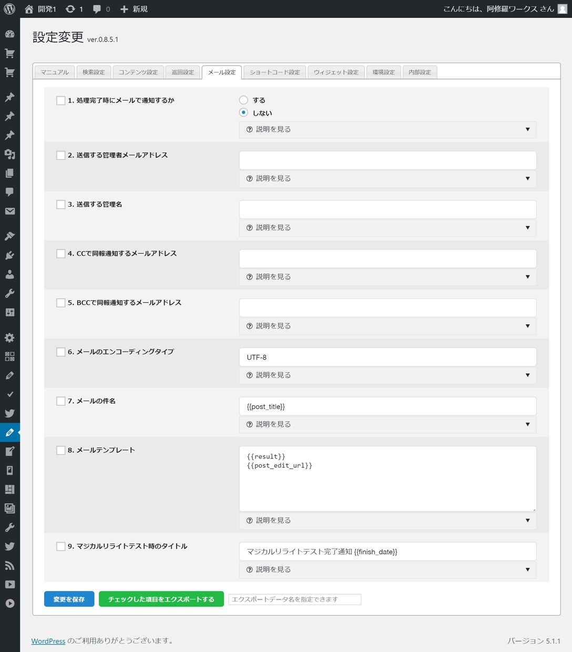572x652 pixels.
Task: Select the する radio option
Action: 243,100
